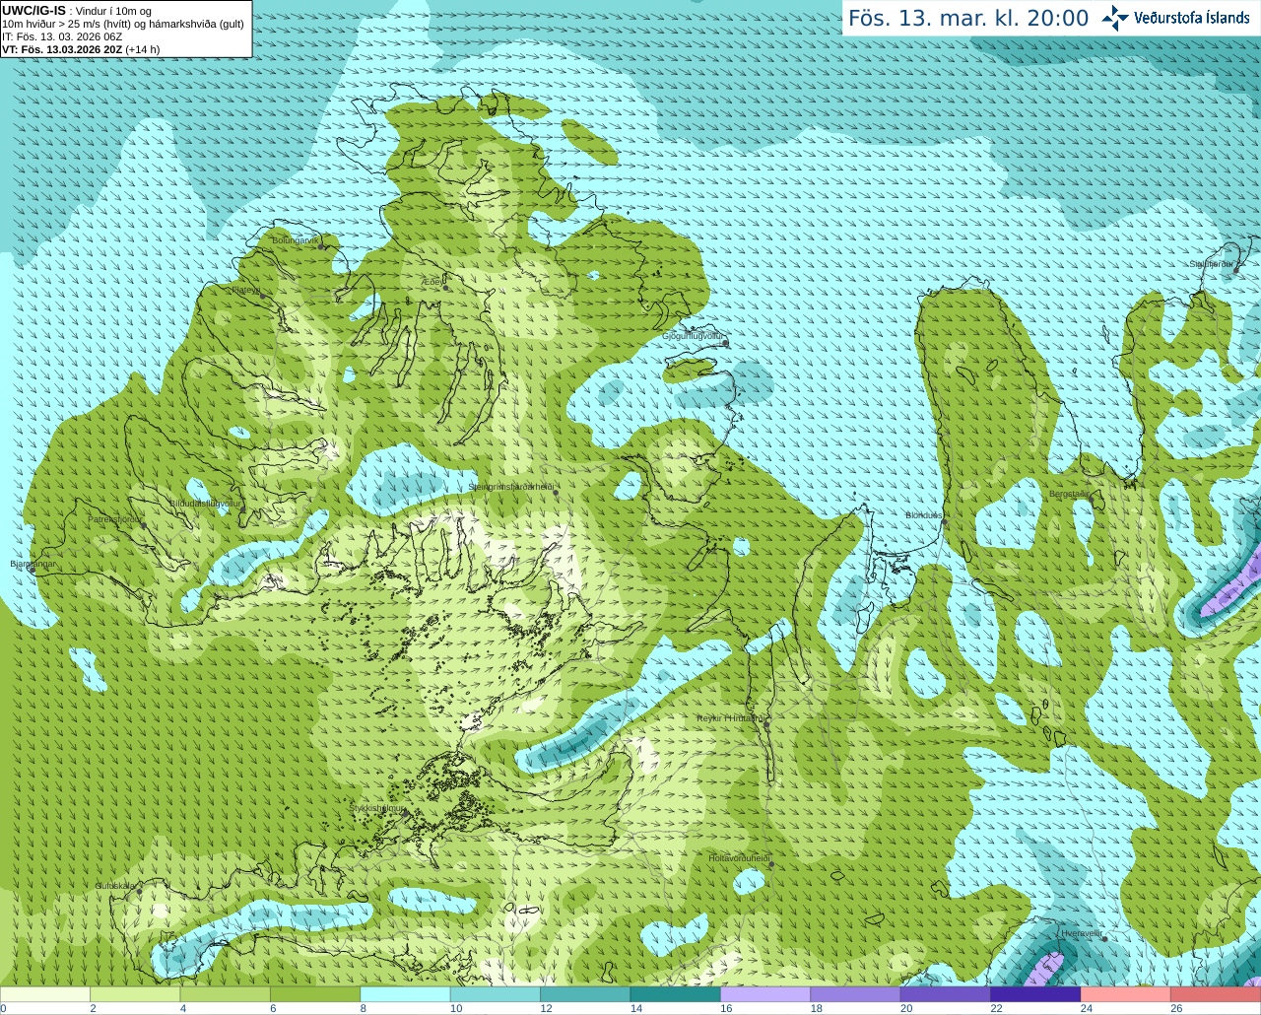Select the 2–4 m/s pale green swatch
Screen dimensions: 1261x1015
(x=135, y=994)
